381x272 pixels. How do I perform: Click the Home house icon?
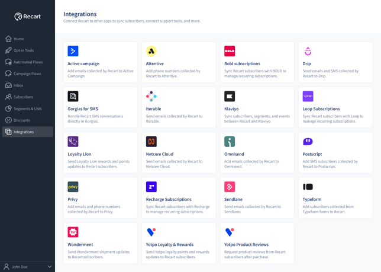coord(8,39)
